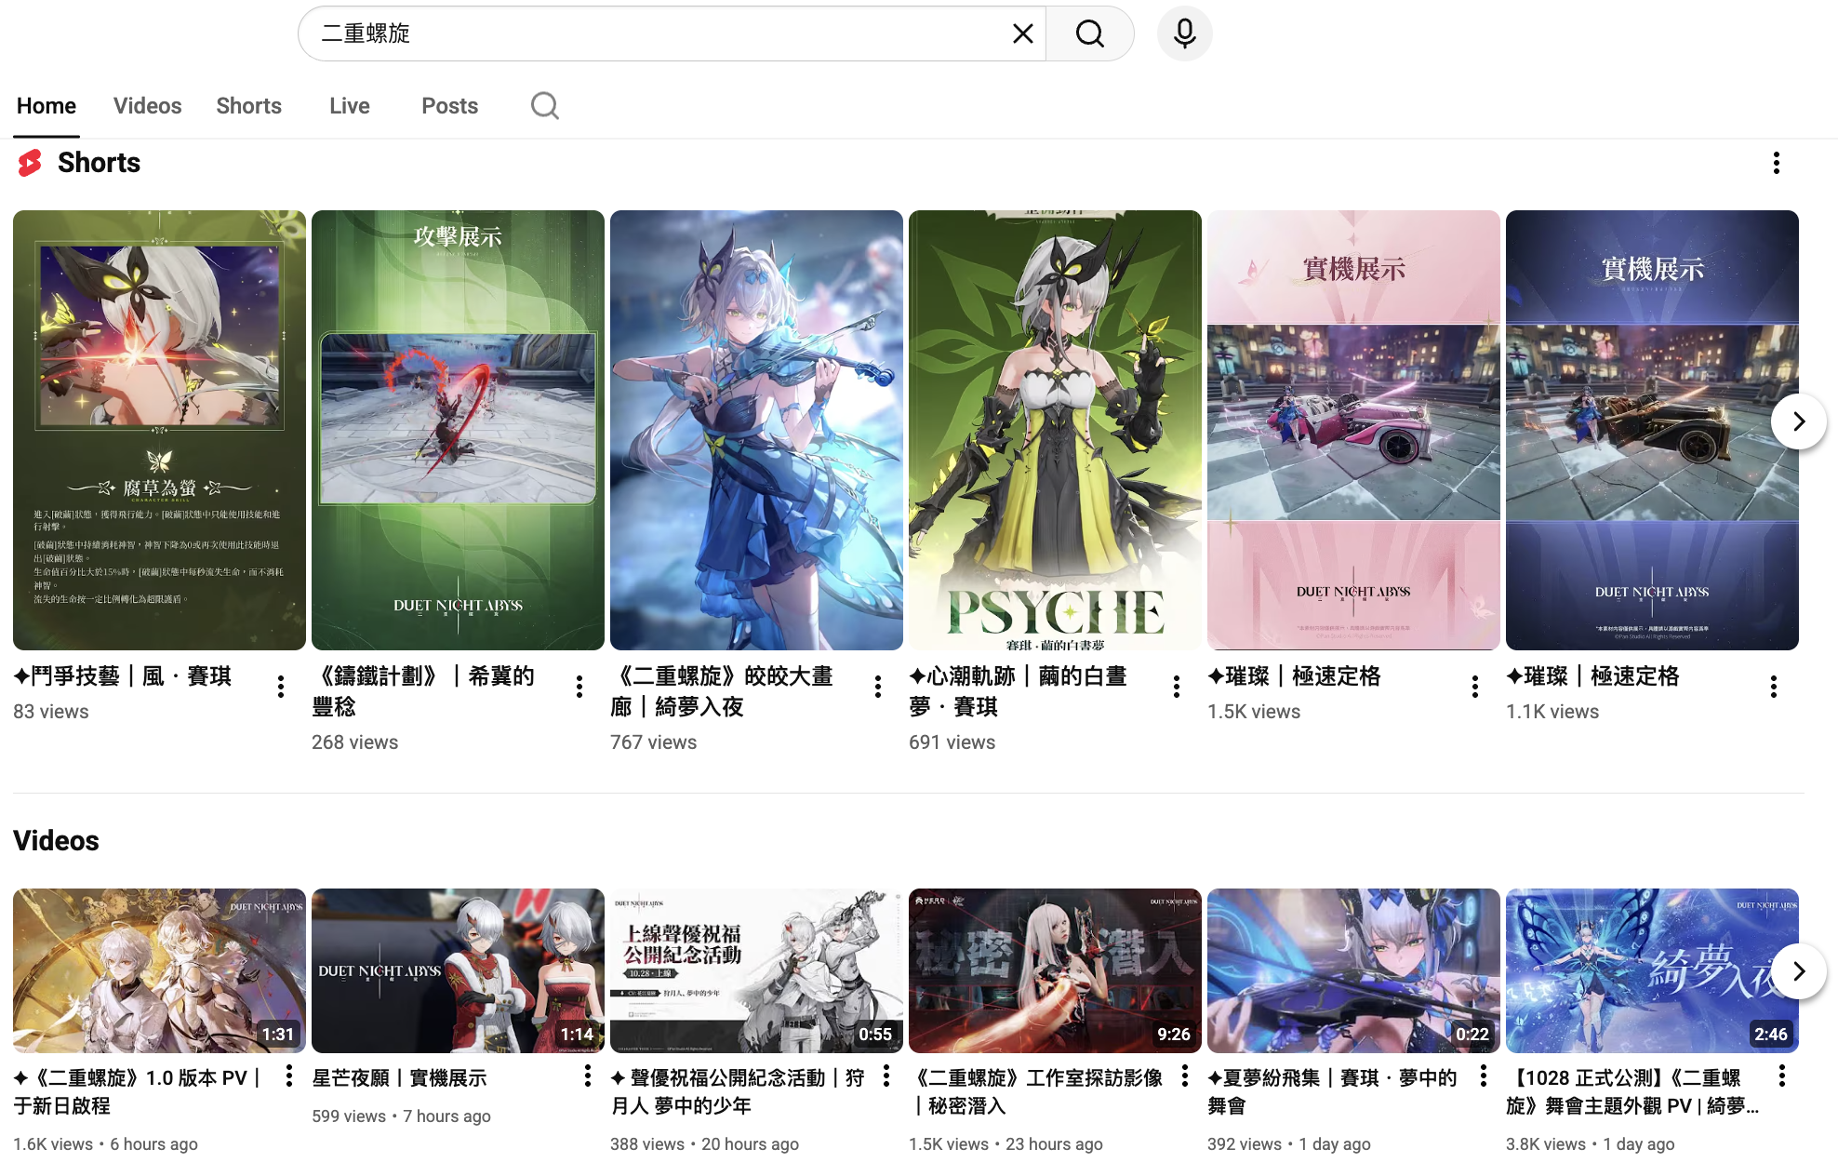
Task: Click the Shorts logo icon
Action: [27, 163]
